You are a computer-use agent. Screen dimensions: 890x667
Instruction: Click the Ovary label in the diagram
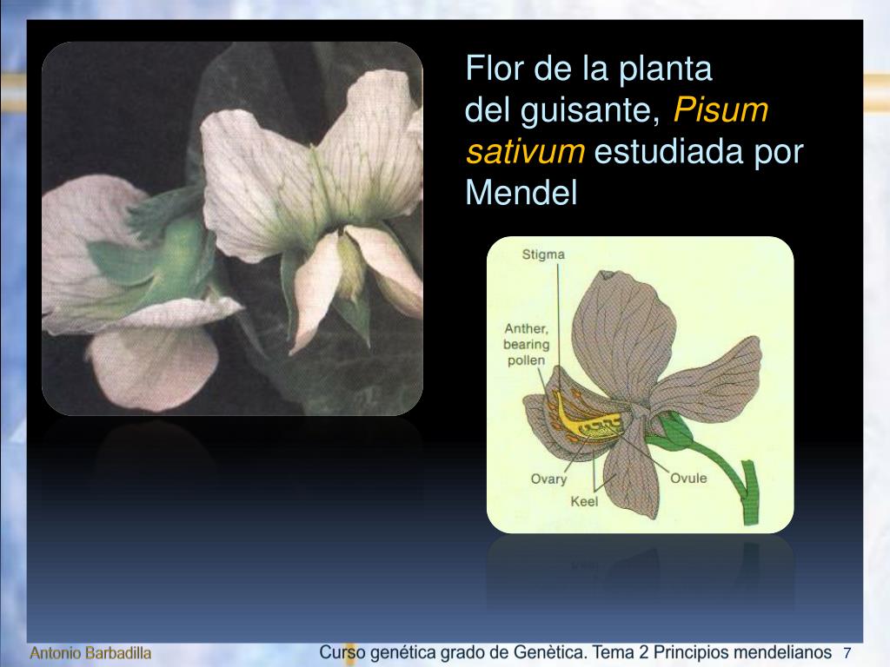pyautogui.click(x=548, y=479)
